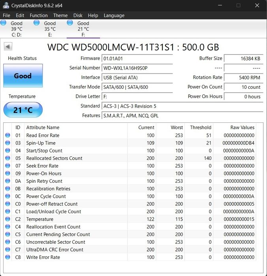Go to previous disk with back arrow
The height and width of the screenshot is (276, 267).
(8, 47)
